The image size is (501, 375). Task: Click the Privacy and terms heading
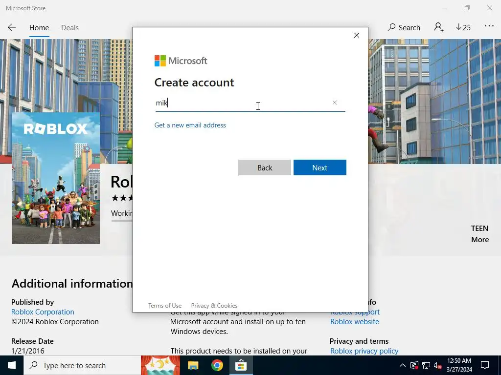click(x=359, y=341)
